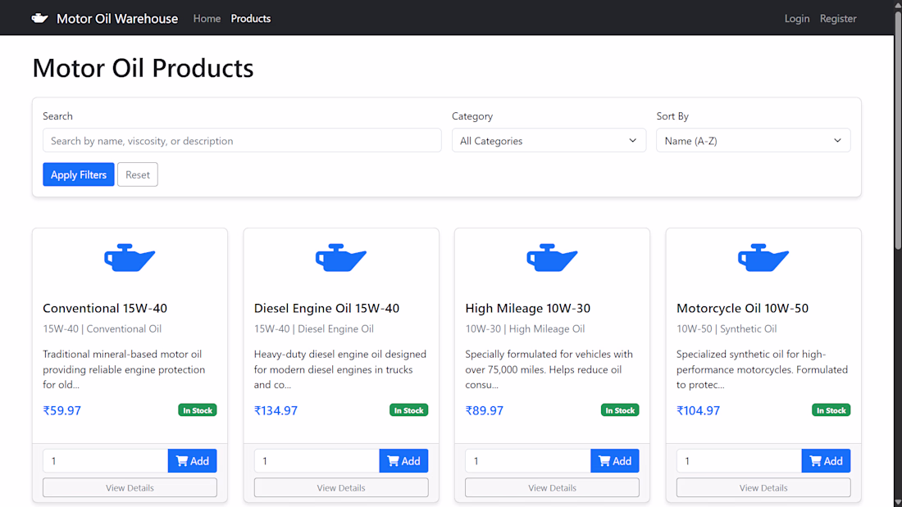Click quantity field for Diesel Engine Oil

(317, 460)
